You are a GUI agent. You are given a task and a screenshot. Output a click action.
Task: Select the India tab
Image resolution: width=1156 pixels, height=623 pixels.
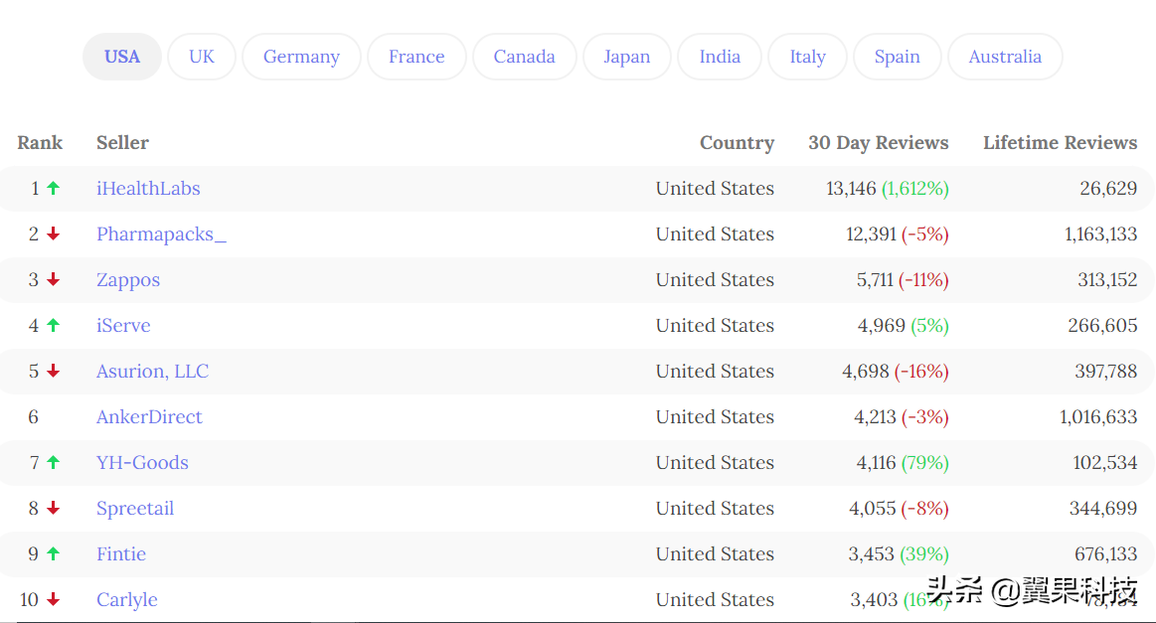click(720, 57)
